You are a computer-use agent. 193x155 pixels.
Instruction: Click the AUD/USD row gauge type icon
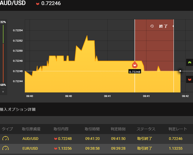tap(6, 139)
